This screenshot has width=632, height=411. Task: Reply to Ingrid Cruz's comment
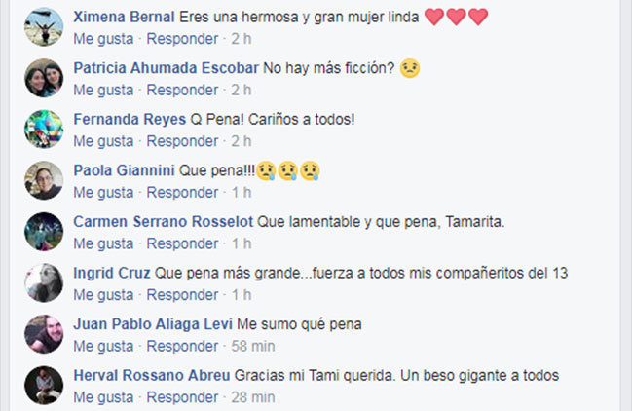[181, 295]
